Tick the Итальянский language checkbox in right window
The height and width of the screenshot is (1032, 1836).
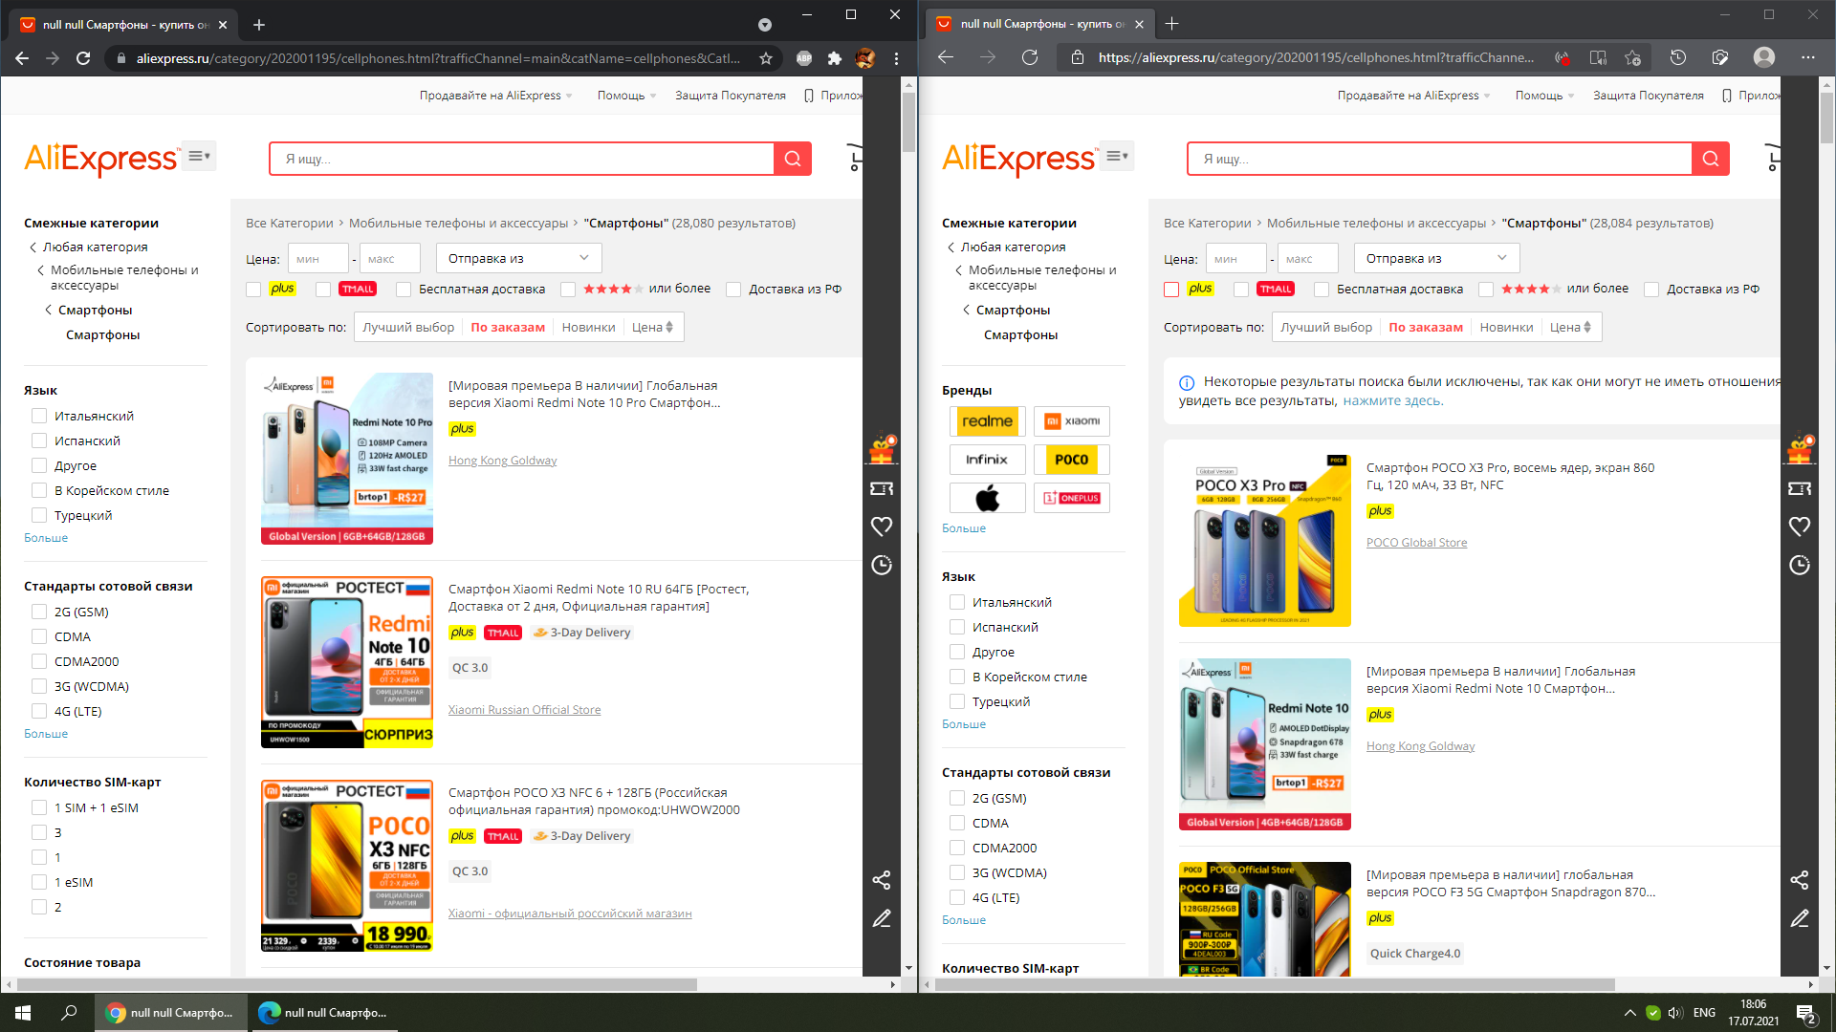point(957,602)
